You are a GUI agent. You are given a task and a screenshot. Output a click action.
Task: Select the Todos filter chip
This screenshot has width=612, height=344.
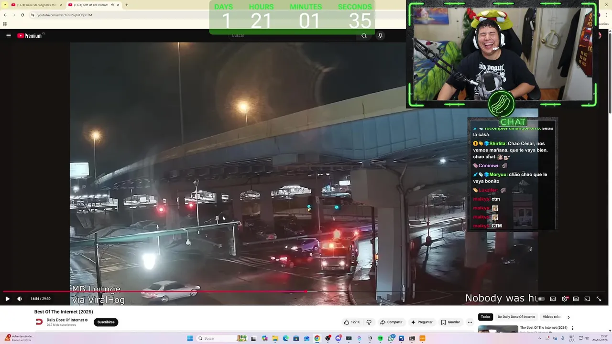tap(485, 317)
